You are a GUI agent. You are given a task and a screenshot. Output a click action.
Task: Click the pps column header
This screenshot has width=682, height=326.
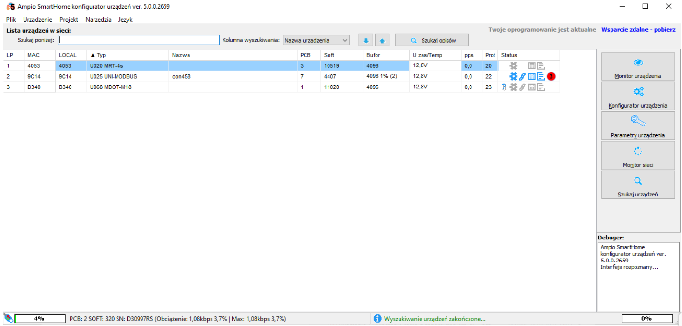pos(471,55)
